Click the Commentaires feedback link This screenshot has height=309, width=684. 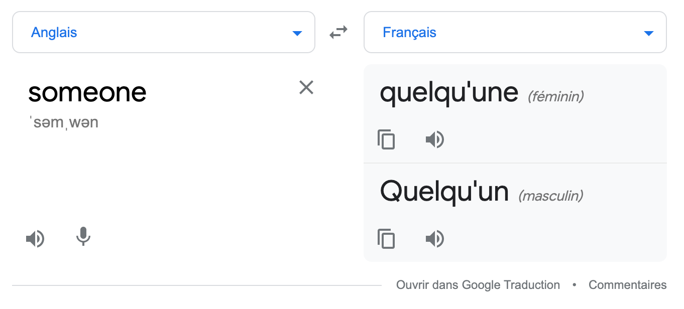point(628,285)
